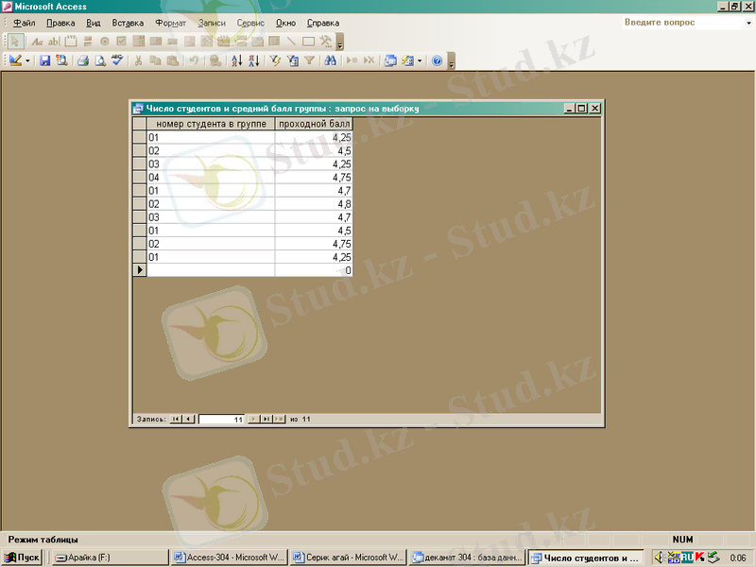This screenshot has height=567, width=756.
Task: Switch to 'деканат 304' taskbar window
Action: point(466,558)
